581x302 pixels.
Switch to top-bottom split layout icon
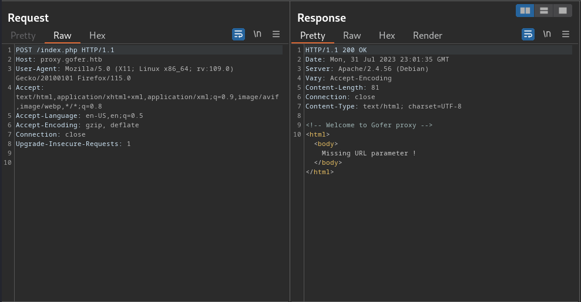(x=543, y=11)
